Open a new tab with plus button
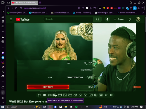The image size is (146, 109). (x=40, y=3)
